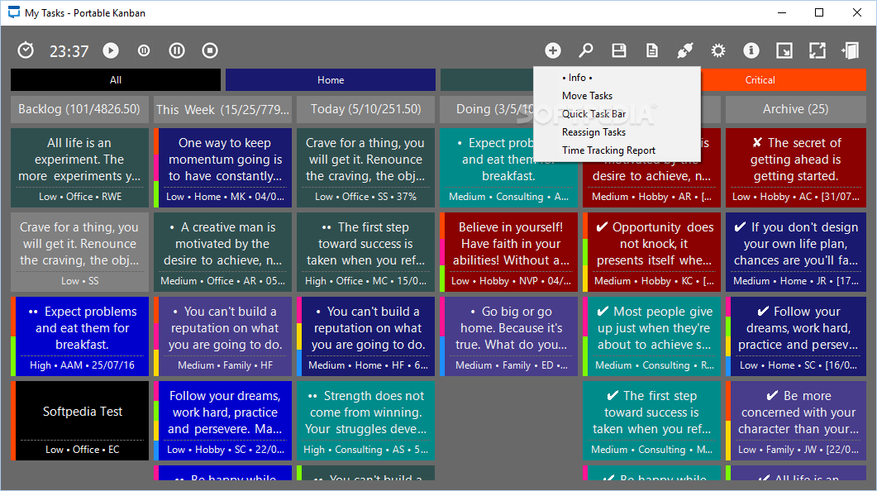The image size is (877, 491).
Task: Open search with the magnifier icon
Action: tap(586, 51)
